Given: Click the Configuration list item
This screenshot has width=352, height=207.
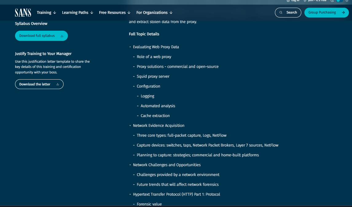Looking at the screenshot, I should pos(148,86).
